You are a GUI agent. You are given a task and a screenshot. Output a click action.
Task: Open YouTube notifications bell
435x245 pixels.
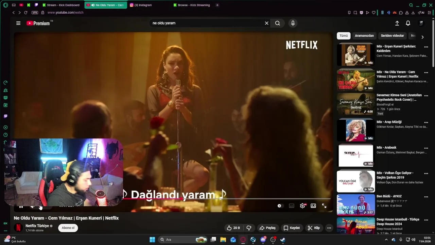408,23
